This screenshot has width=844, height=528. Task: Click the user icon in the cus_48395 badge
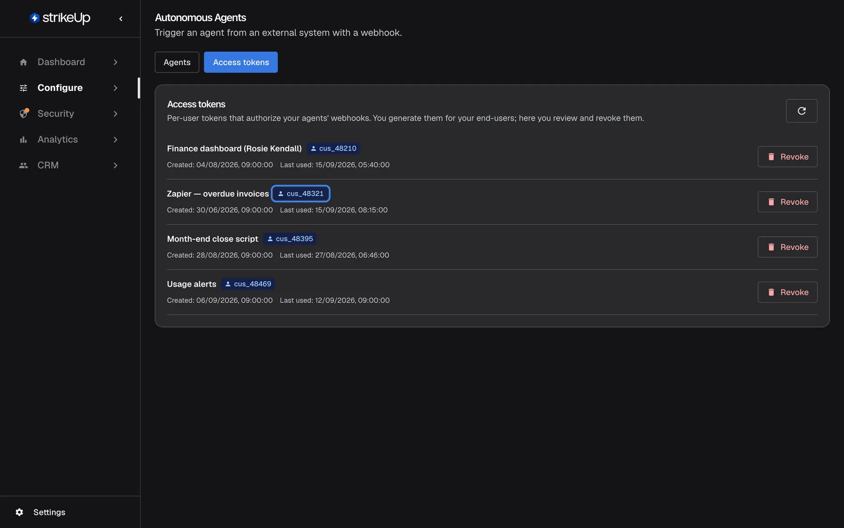270,239
